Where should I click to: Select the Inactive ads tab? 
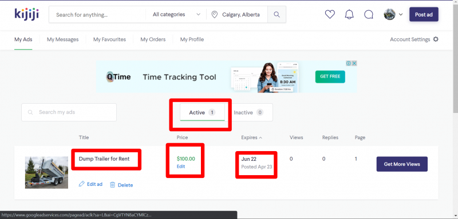tap(248, 112)
